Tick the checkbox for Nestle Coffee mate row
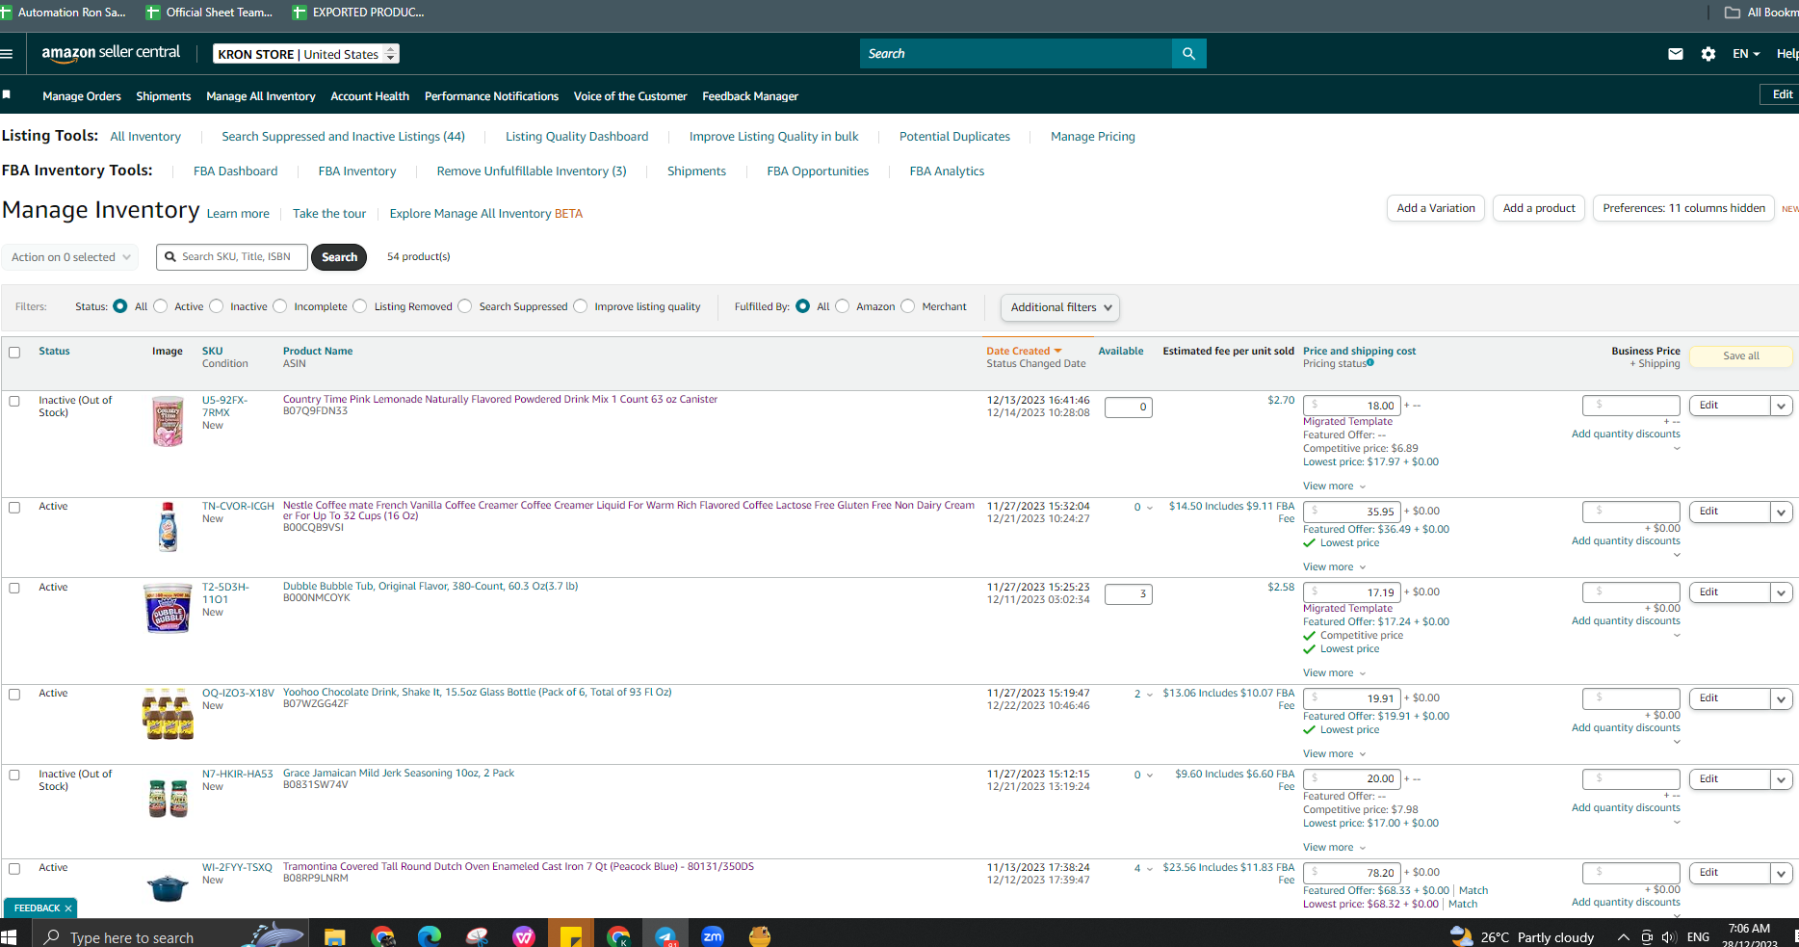 (x=14, y=507)
